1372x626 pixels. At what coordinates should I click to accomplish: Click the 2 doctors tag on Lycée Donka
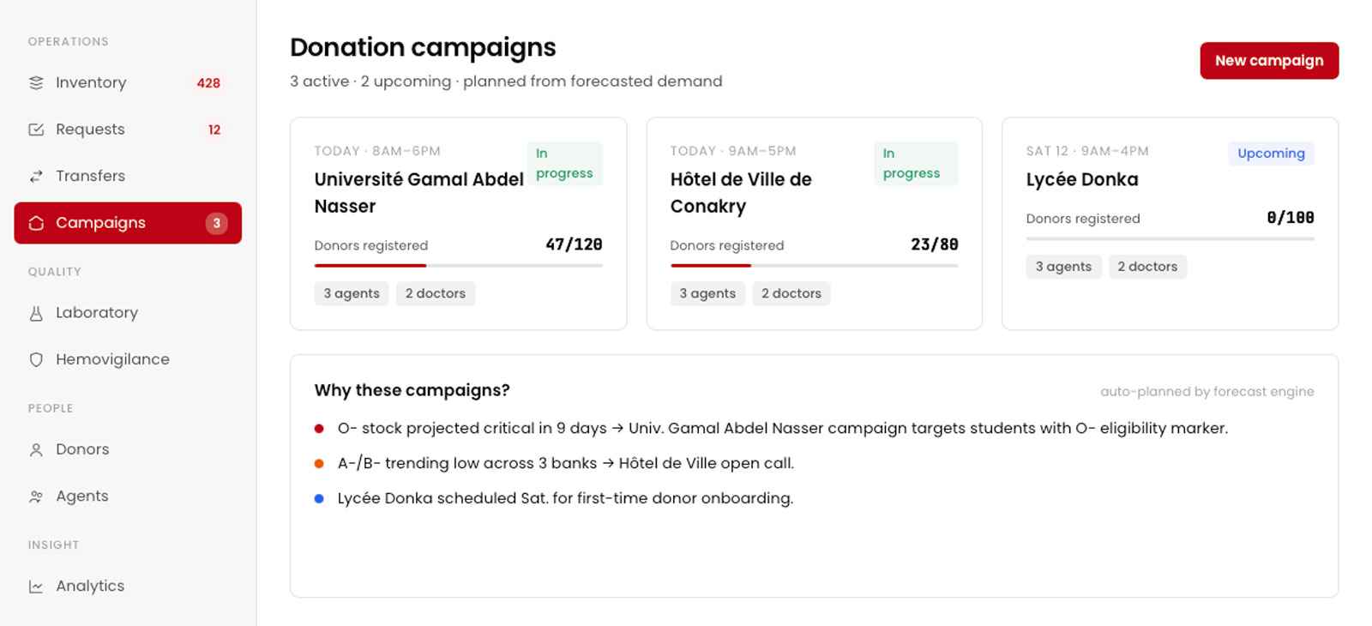pos(1147,267)
